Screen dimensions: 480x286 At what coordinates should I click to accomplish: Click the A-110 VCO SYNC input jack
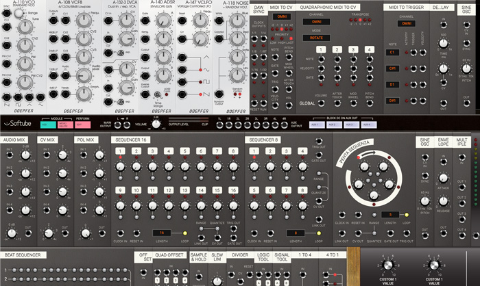coord(6,13)
